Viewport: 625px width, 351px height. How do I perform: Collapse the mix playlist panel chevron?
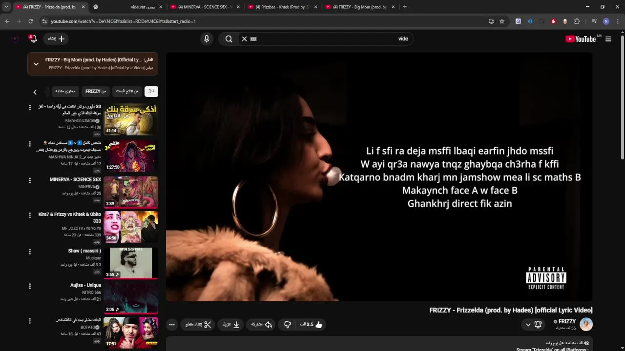(36, 64)
